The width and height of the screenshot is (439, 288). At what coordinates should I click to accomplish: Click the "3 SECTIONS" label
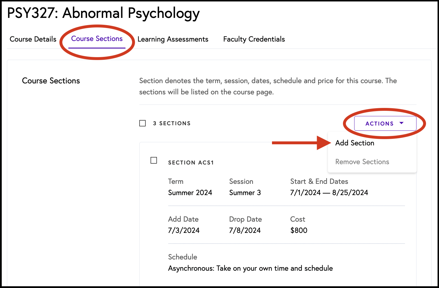(x=172, y=123)
